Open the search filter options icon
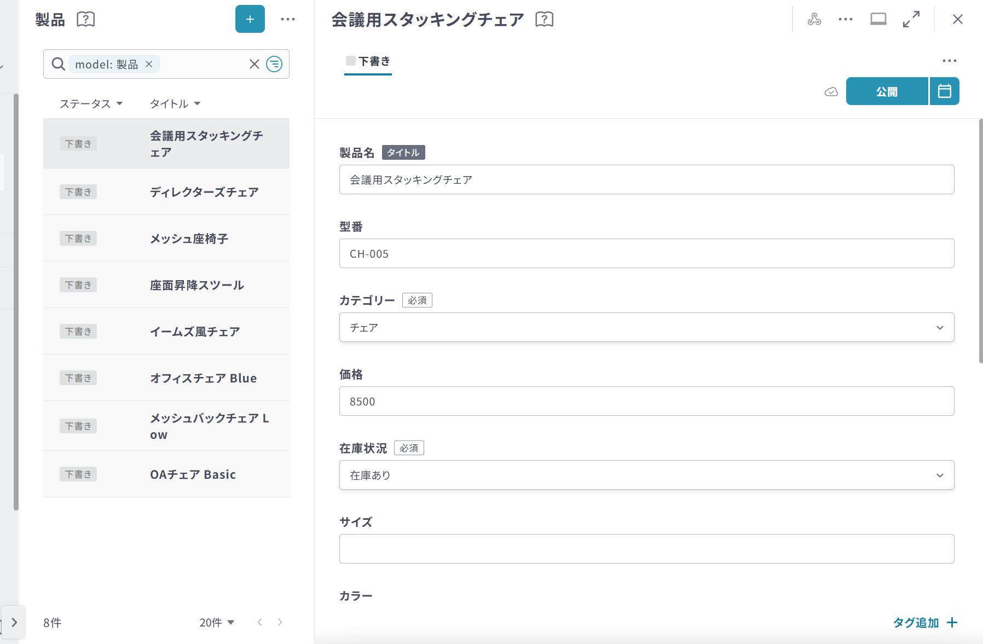This screenshot has height=644, width=983. coord(274,64)
